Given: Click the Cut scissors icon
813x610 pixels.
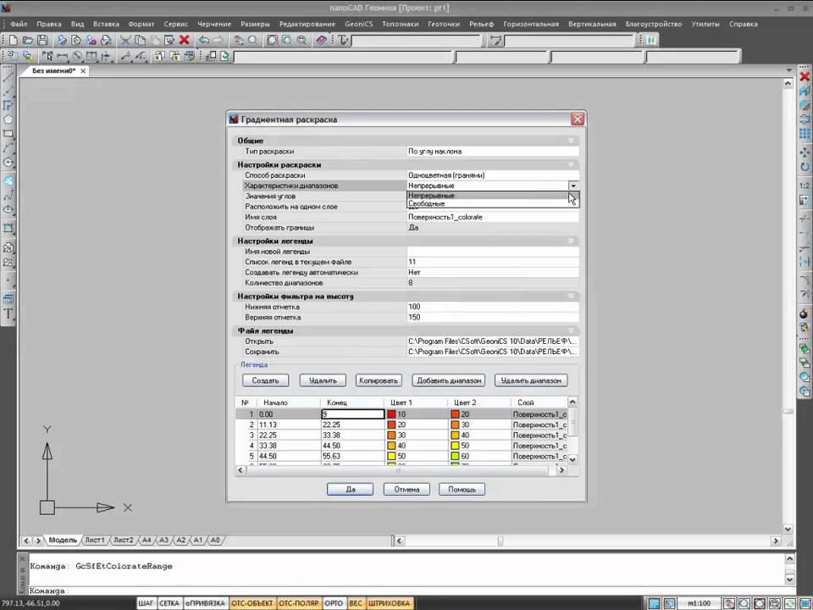Looking at the screenshot, I should (x=125, y=40).
